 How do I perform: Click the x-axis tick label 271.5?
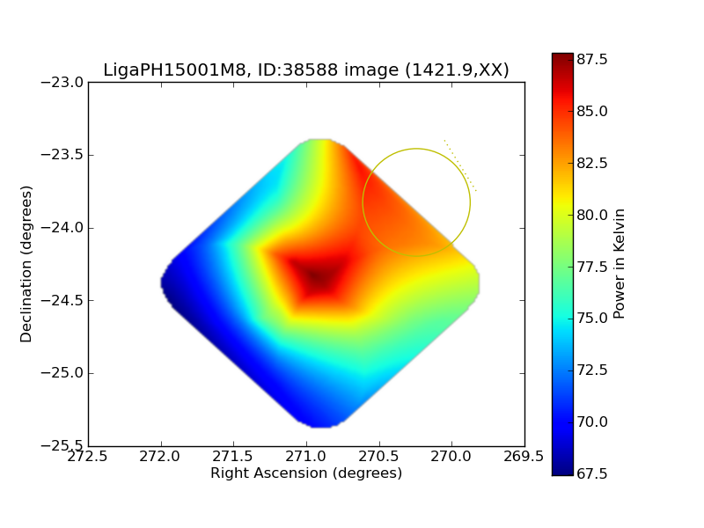pyautogui.click(x=232, y=457)
